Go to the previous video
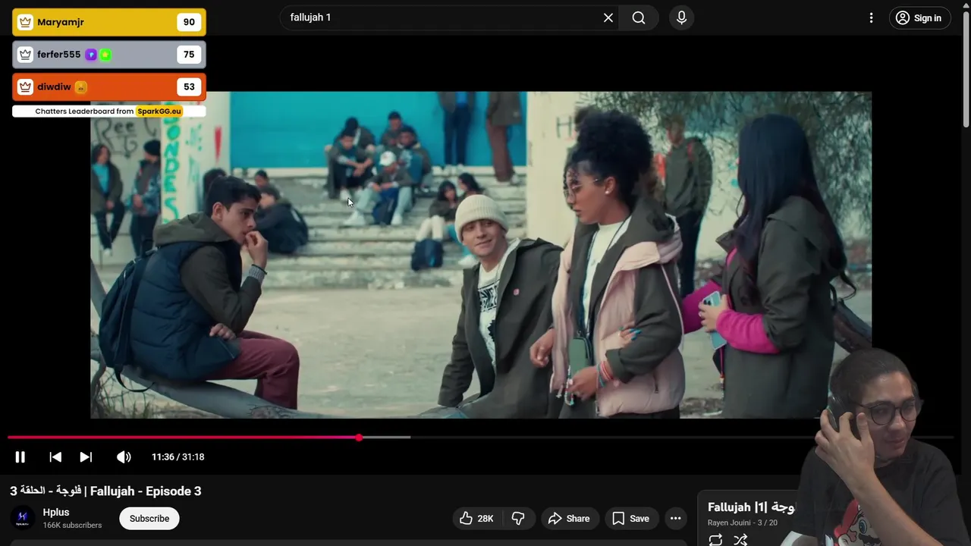 click(x=55, y=457)
